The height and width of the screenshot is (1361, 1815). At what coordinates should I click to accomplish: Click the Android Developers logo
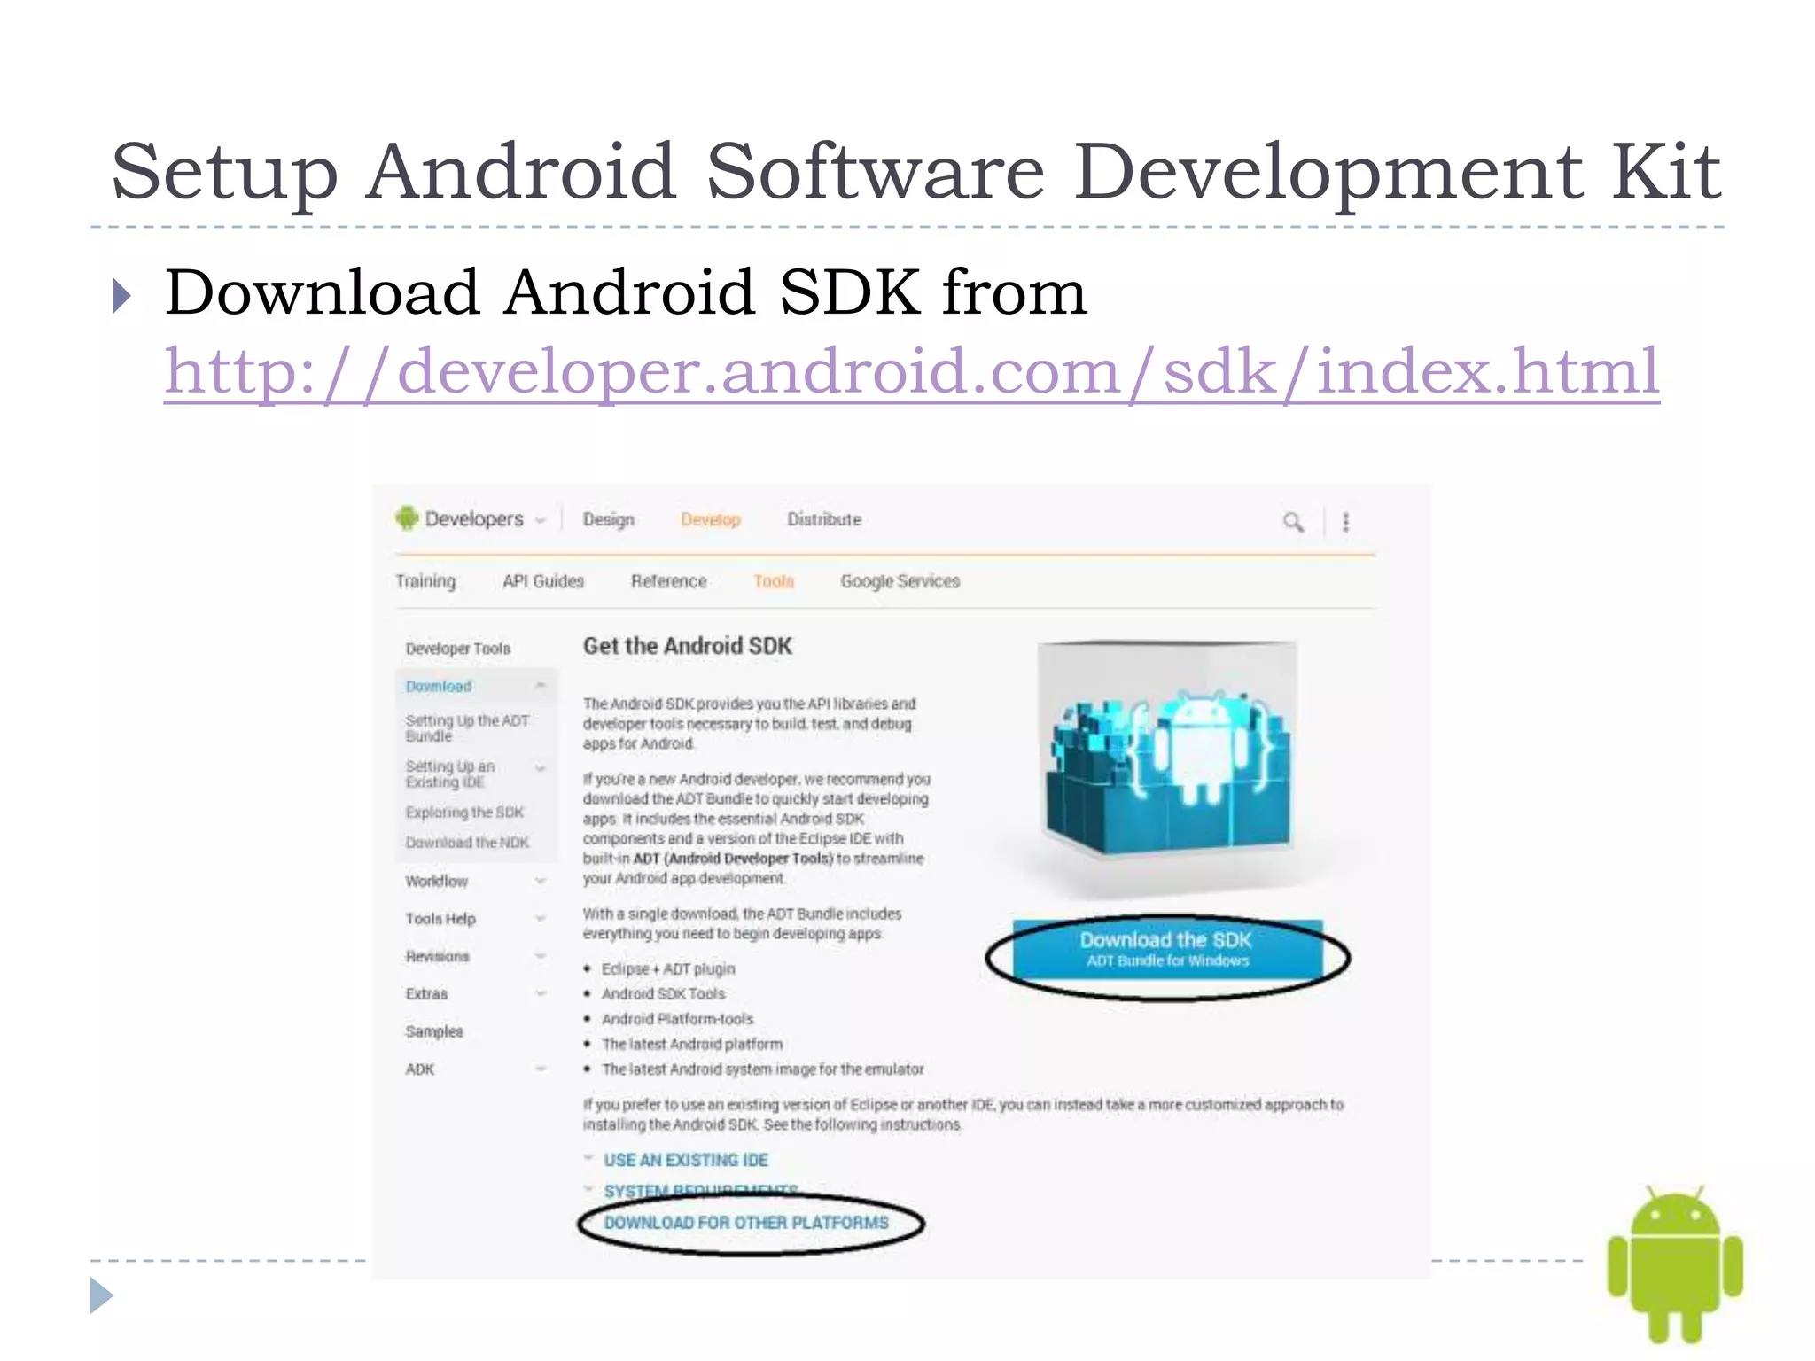pyautogui.click(x=407, y=518)
